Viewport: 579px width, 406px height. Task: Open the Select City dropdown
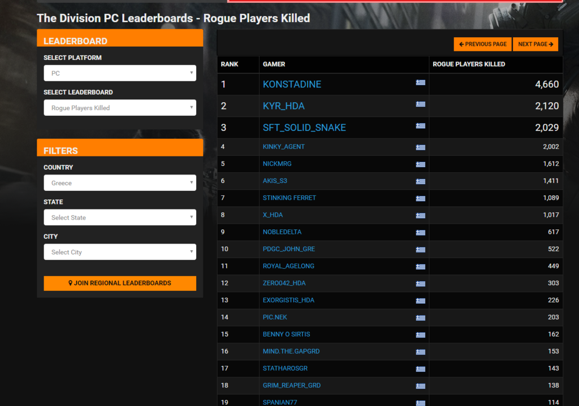tap(120, 252)
